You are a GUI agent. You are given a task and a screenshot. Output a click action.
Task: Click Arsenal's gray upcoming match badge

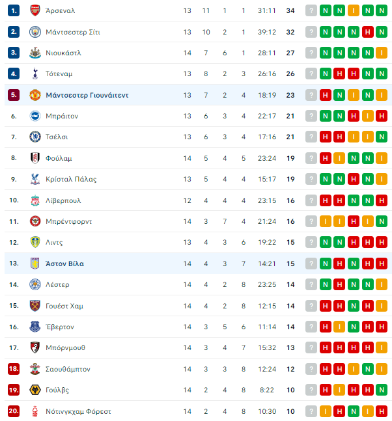(311, 11)
